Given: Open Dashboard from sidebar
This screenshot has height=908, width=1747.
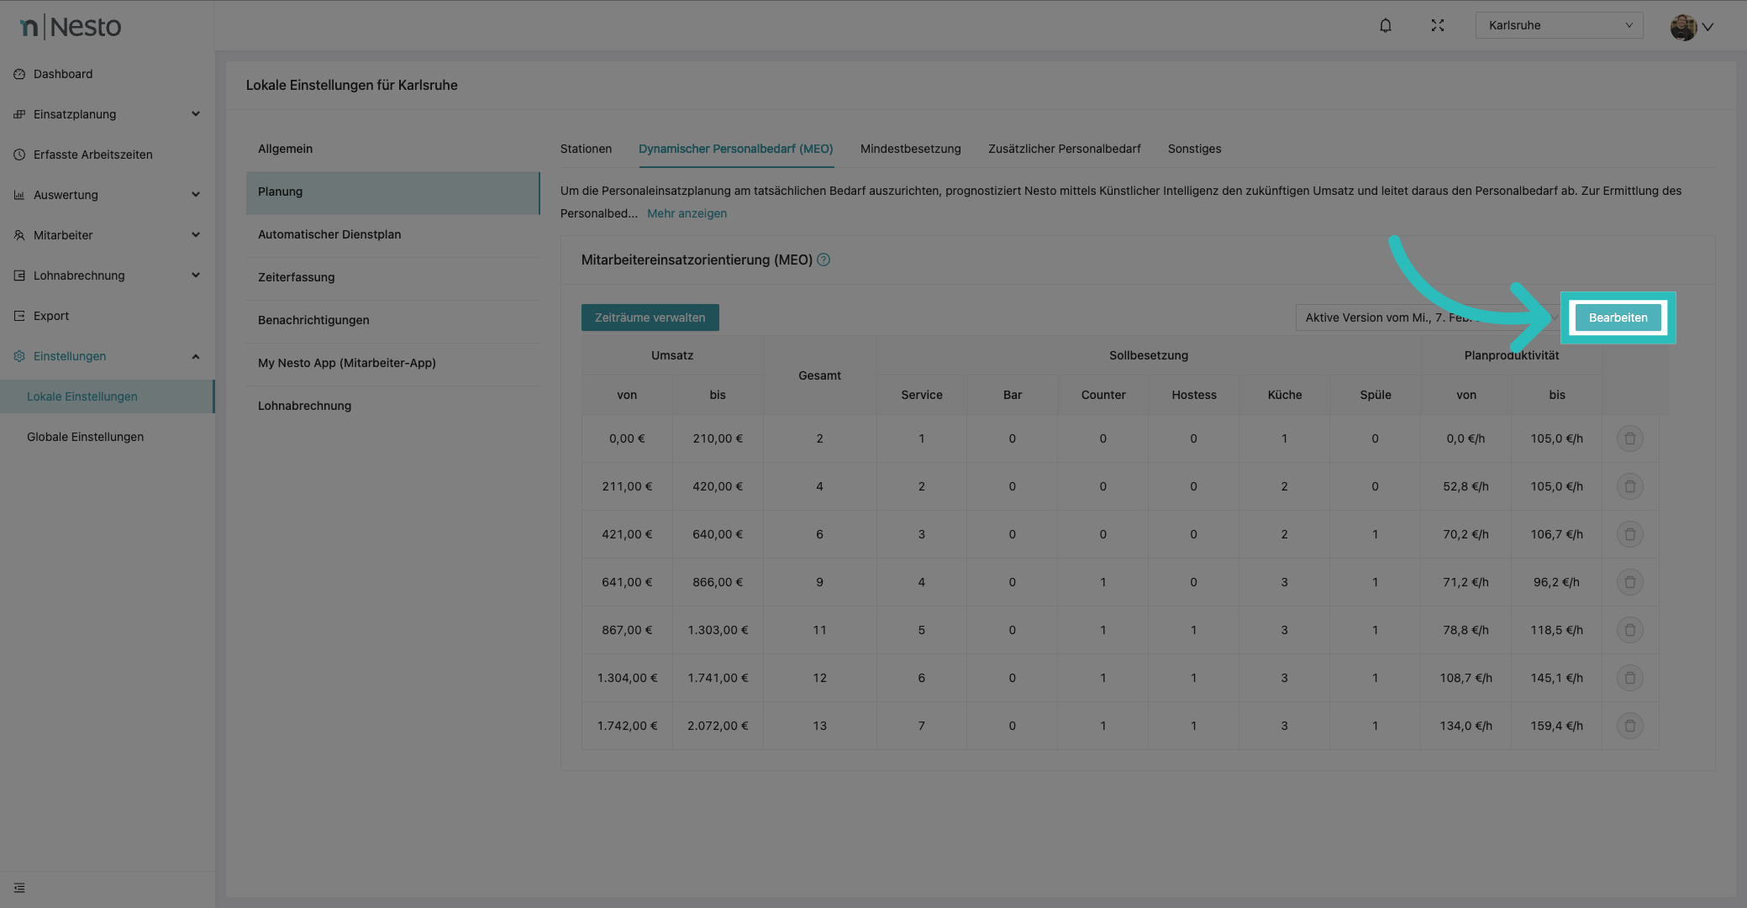Looking at the screenshot, I should click(x=63, y=74).
